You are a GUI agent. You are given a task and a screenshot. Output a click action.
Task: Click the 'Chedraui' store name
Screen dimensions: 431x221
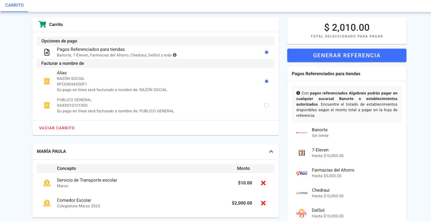pyautogui.click(x=321, y=190)
